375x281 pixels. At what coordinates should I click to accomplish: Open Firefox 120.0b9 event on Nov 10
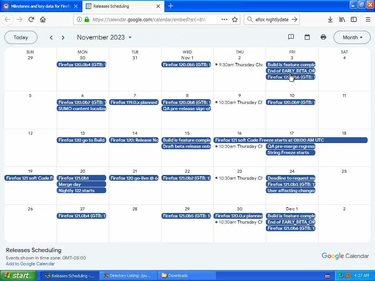290,102
